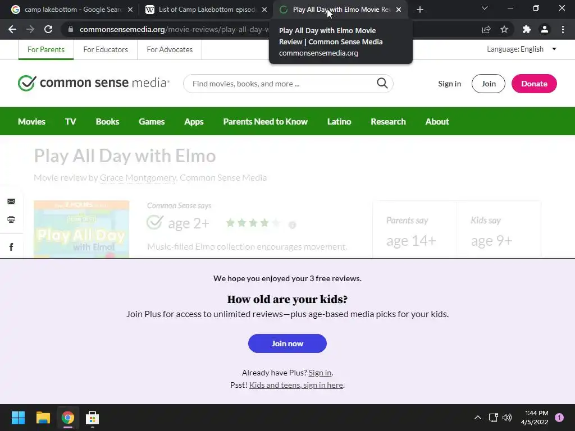Image resolution: width=575 pixels, height=431 pixels.
Task: Open the Latino menu
Action: point(339,121)
